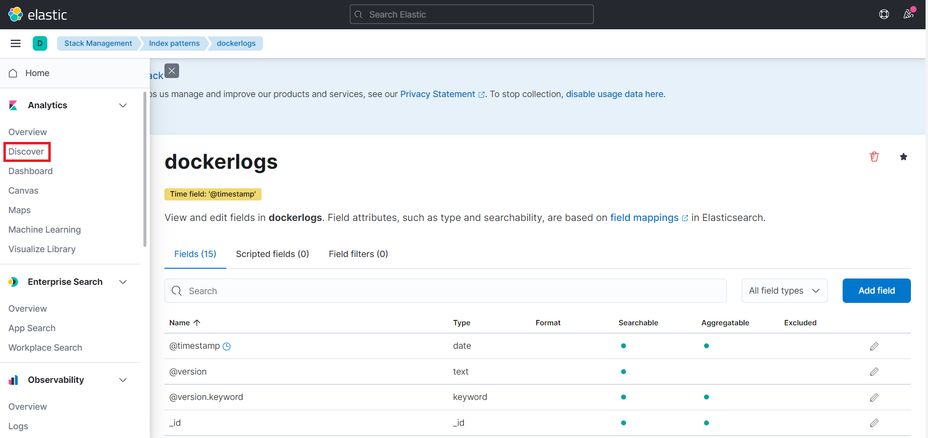The height and width of the screenshot is (438, 928).
Task: Click the Searchable column header
Action: 638,323
